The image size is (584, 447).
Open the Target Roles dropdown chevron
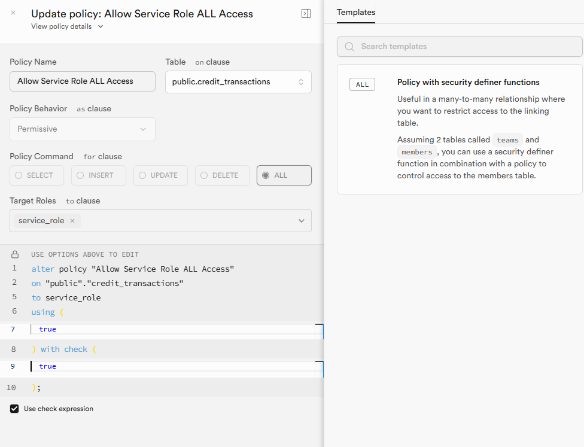[301, 221]
